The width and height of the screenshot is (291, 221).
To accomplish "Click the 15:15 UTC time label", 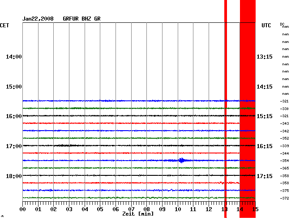I will click(x=265, y=116).
